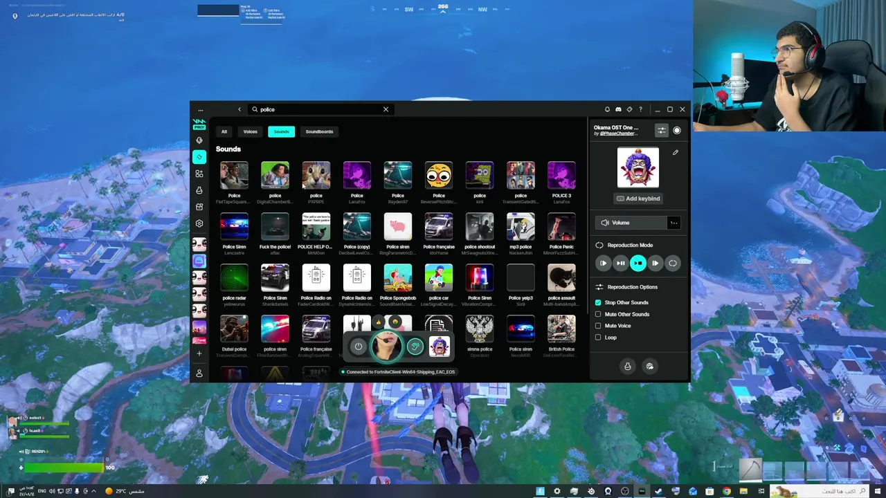Click the flask icon below reproduction options
This screenshot has width=886, height=498.
[628, 367]
